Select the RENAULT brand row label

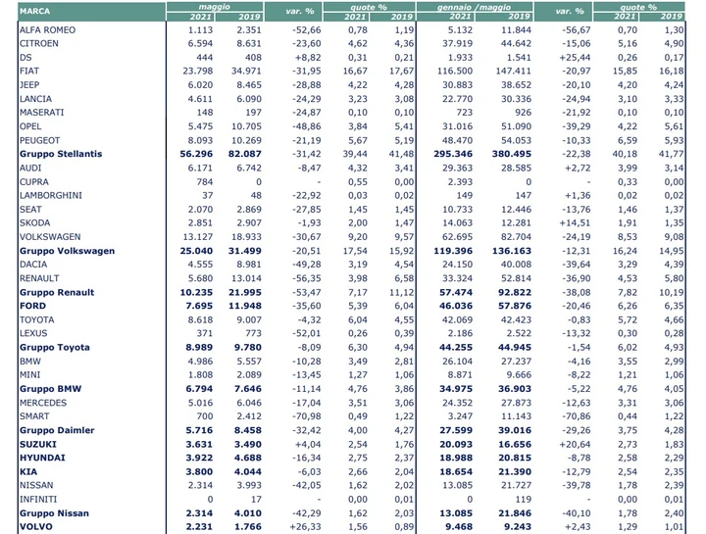click(39, 278)
